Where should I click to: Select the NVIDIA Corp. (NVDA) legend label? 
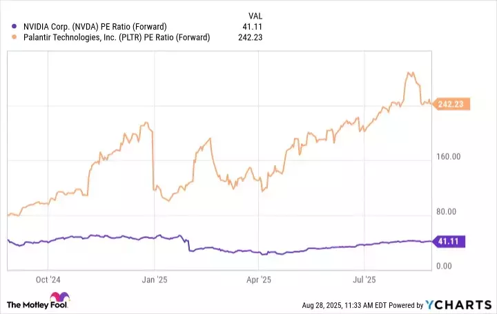[x=90, y=27]
